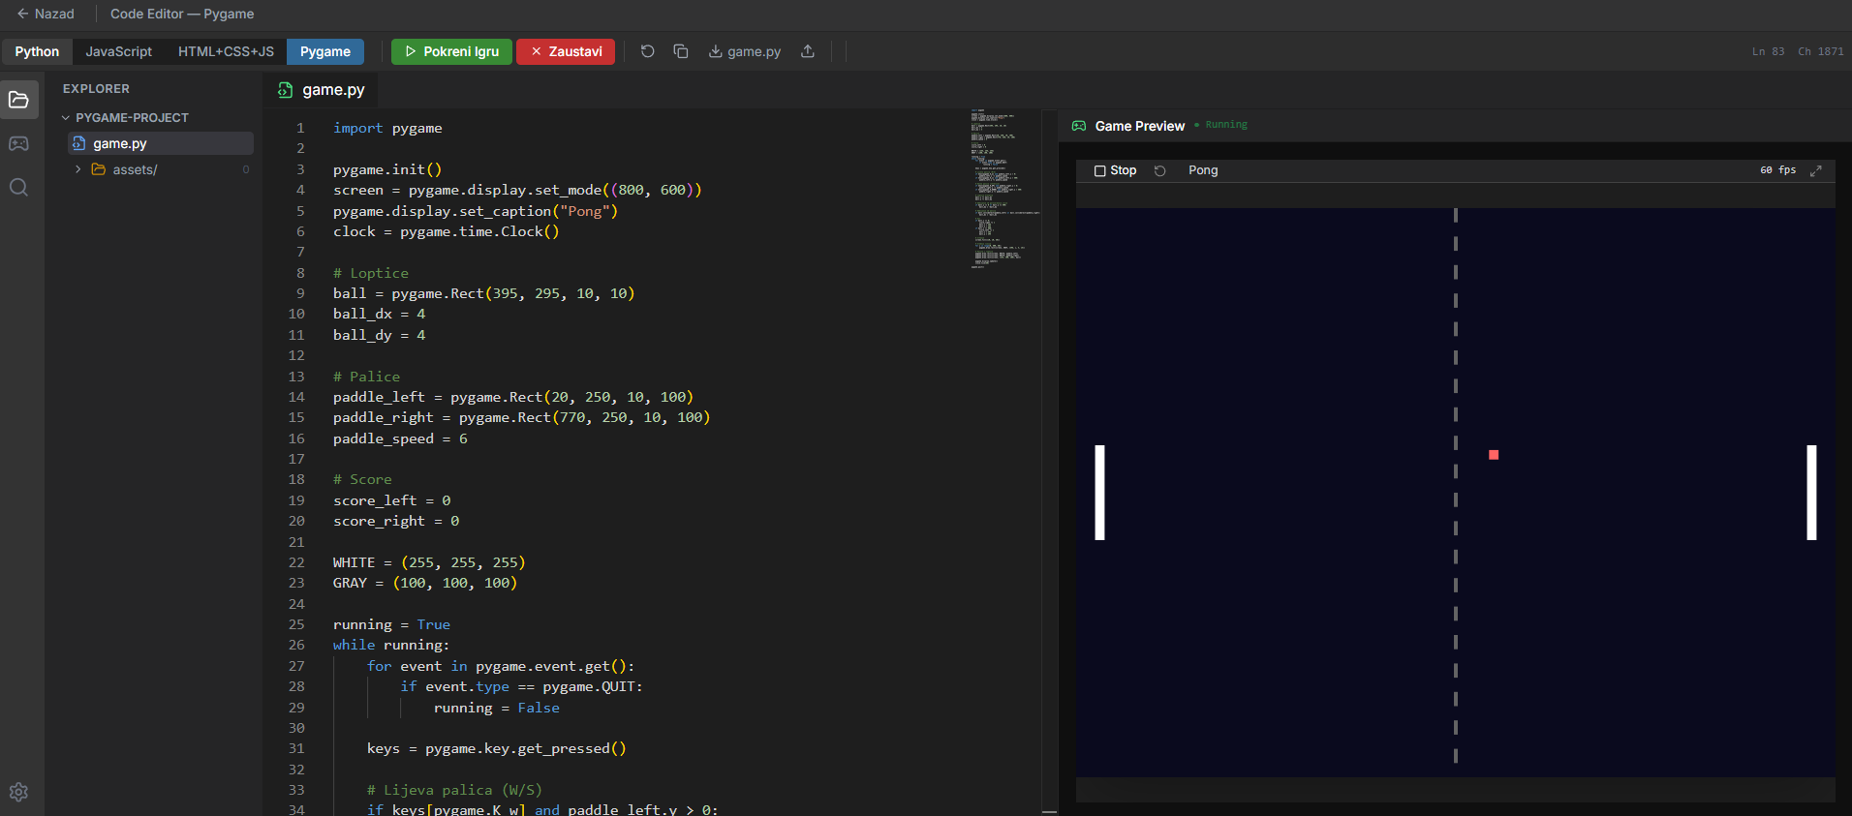1852x816 pixels.
Task: Click the Ch 1871 character count
Action: click(x=1821, y=52)
